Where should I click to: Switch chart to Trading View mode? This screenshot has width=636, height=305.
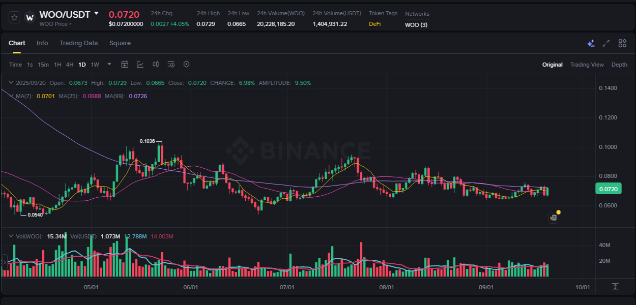tap(587, 65)
